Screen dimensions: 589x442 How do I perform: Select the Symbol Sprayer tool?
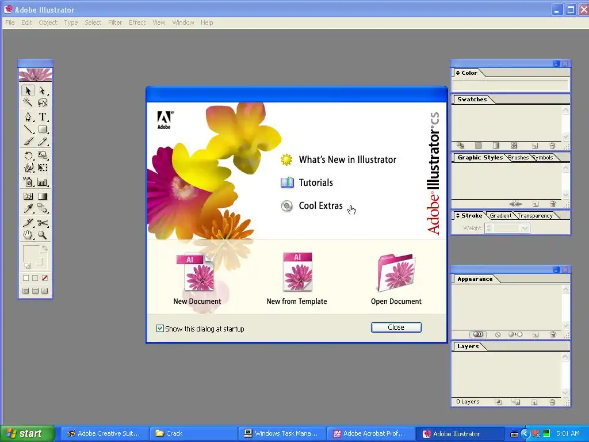[x=28, y=182]
